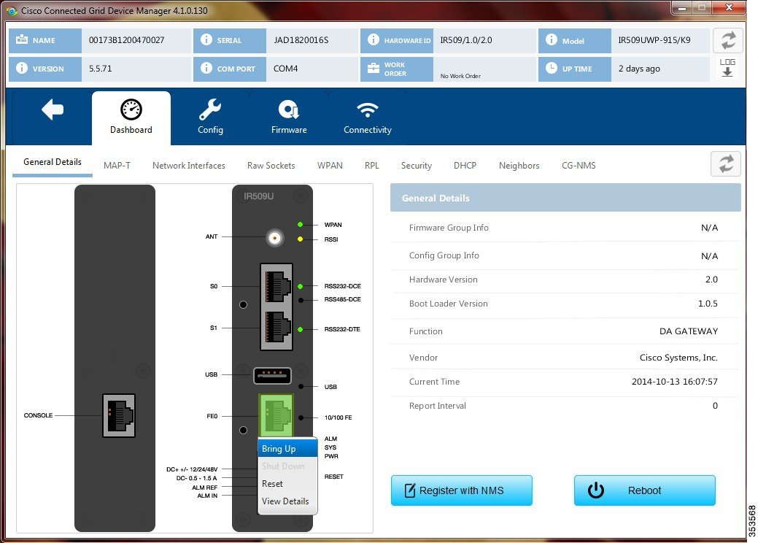758x543 pixels.
Task: Click the LOG download icon
Action: (727, 68)
